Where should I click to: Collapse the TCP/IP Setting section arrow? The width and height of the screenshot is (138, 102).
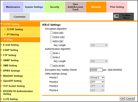1,24
